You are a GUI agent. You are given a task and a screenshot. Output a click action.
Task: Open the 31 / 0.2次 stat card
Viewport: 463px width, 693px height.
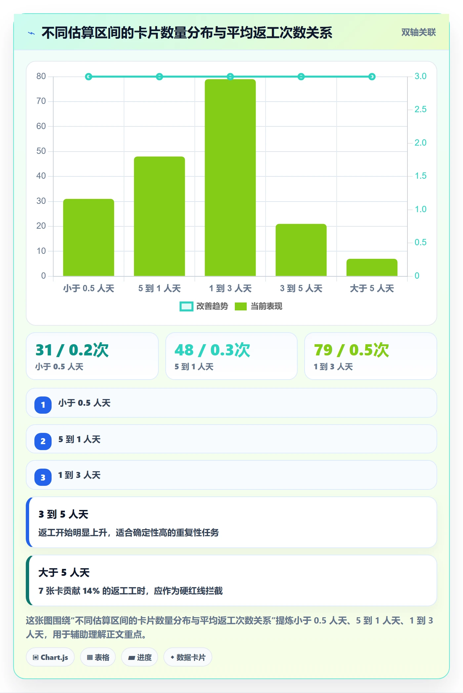(92, 356)
